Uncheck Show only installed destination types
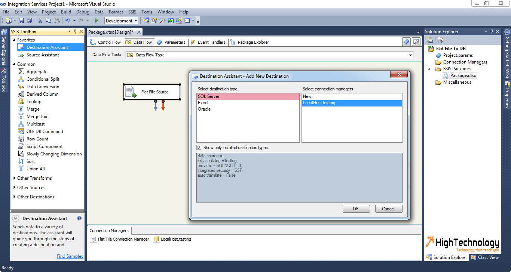 [x=199, y=148]
